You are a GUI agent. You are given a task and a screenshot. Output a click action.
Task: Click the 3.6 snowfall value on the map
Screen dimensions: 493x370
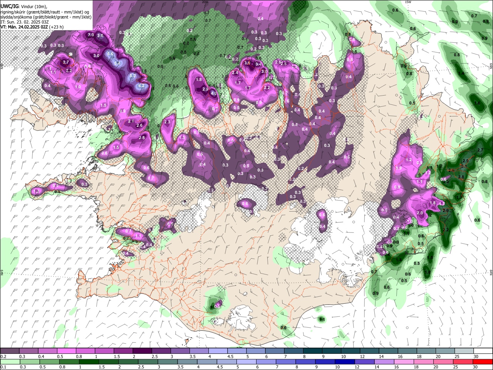click(101, 35)
